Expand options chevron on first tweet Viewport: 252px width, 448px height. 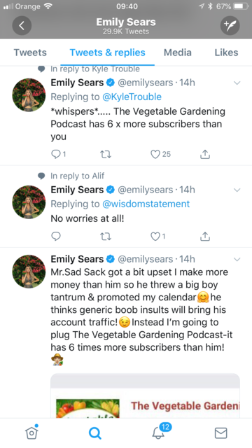point(237,83)
